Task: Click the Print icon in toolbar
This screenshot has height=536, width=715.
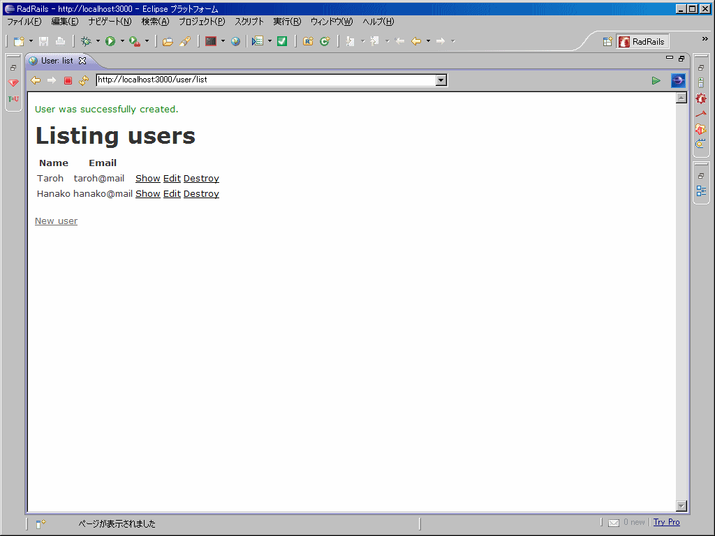Action: tap(60, 41)
